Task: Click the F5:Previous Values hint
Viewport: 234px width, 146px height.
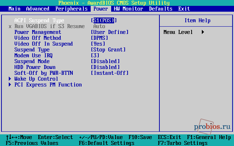Action: (x=32, y=143)
